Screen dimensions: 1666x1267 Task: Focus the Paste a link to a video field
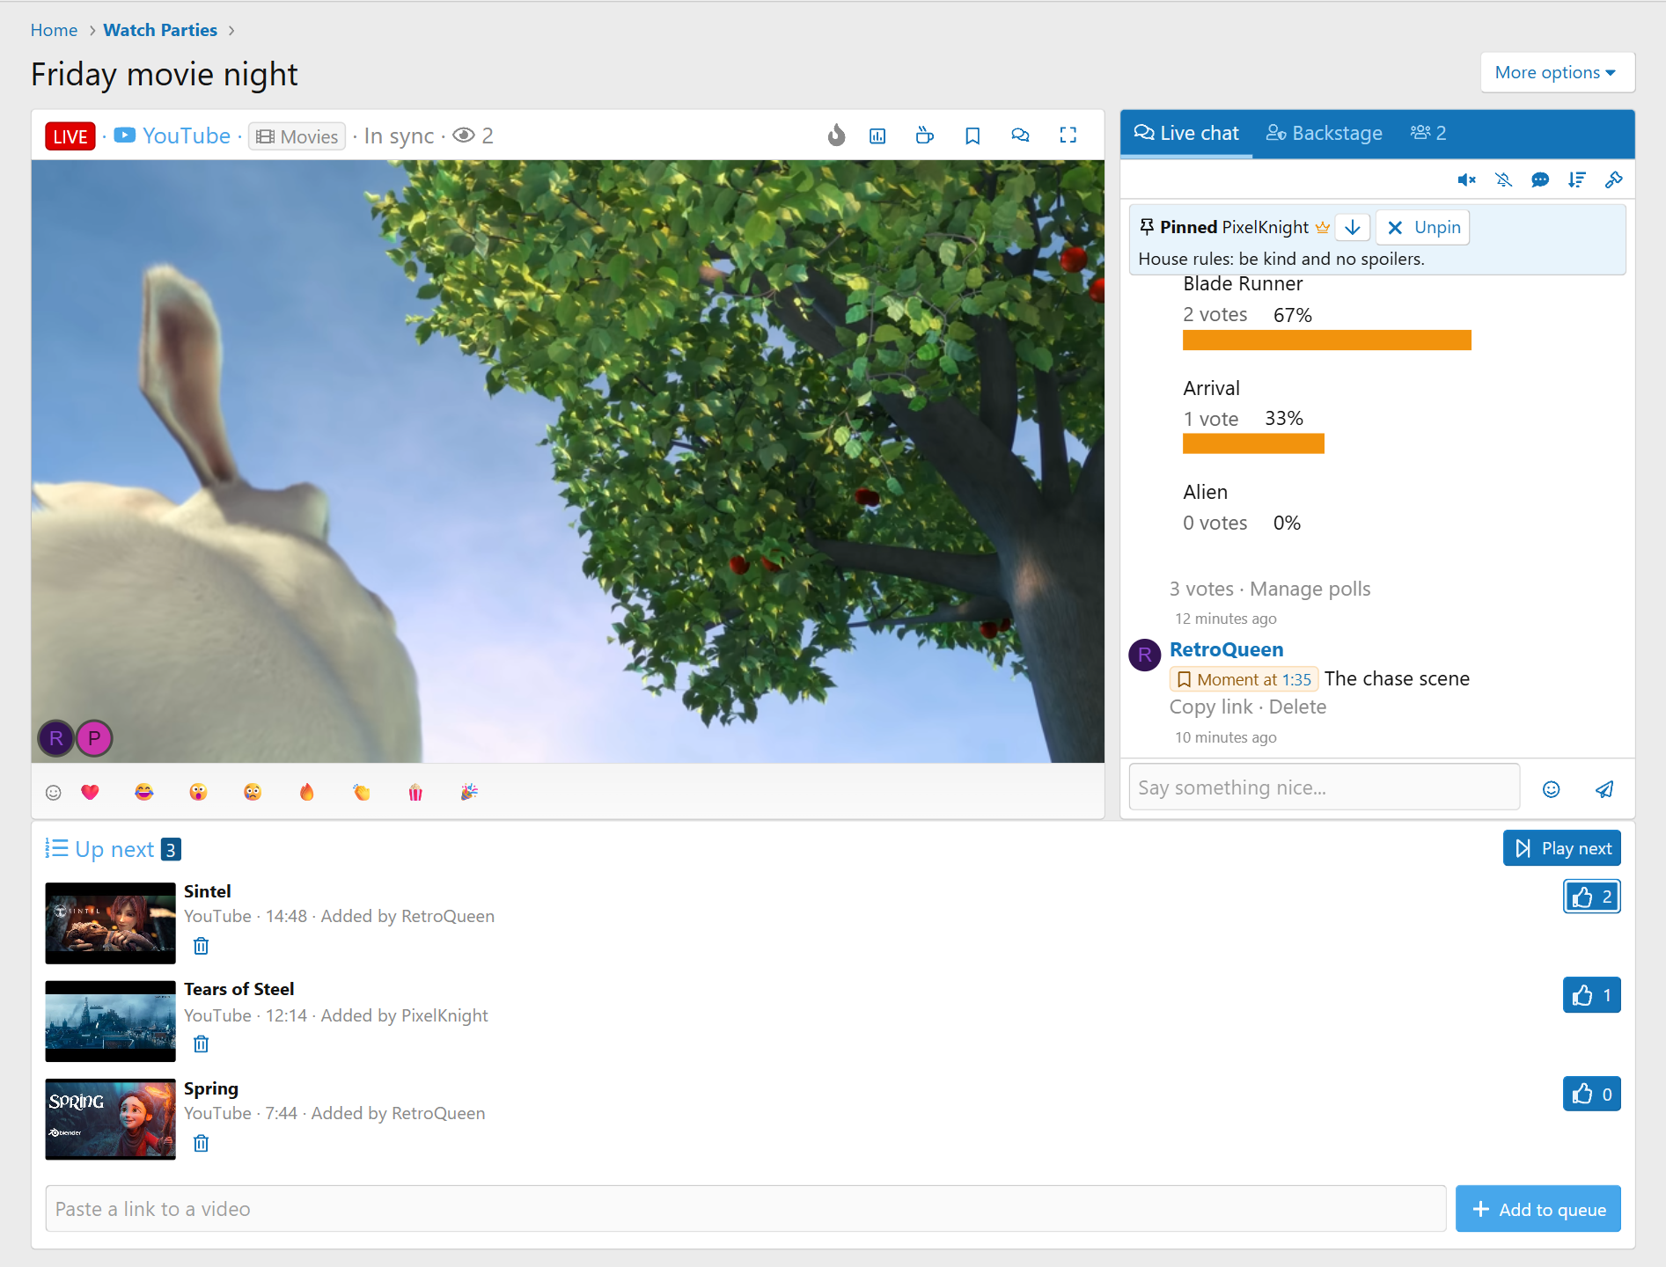(x=745, y=1209)
